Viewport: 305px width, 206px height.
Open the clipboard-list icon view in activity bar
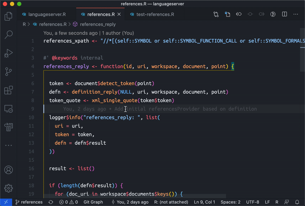point(8,127)
